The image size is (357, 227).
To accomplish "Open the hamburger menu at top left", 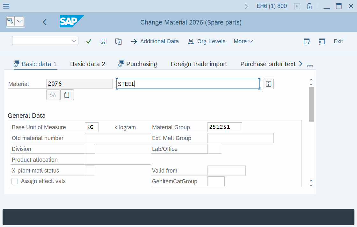I will pyautogui.click(x=6, y=6).
